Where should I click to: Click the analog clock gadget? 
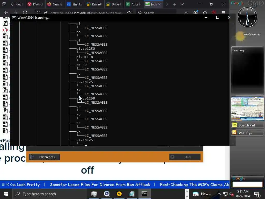point(247,17)
